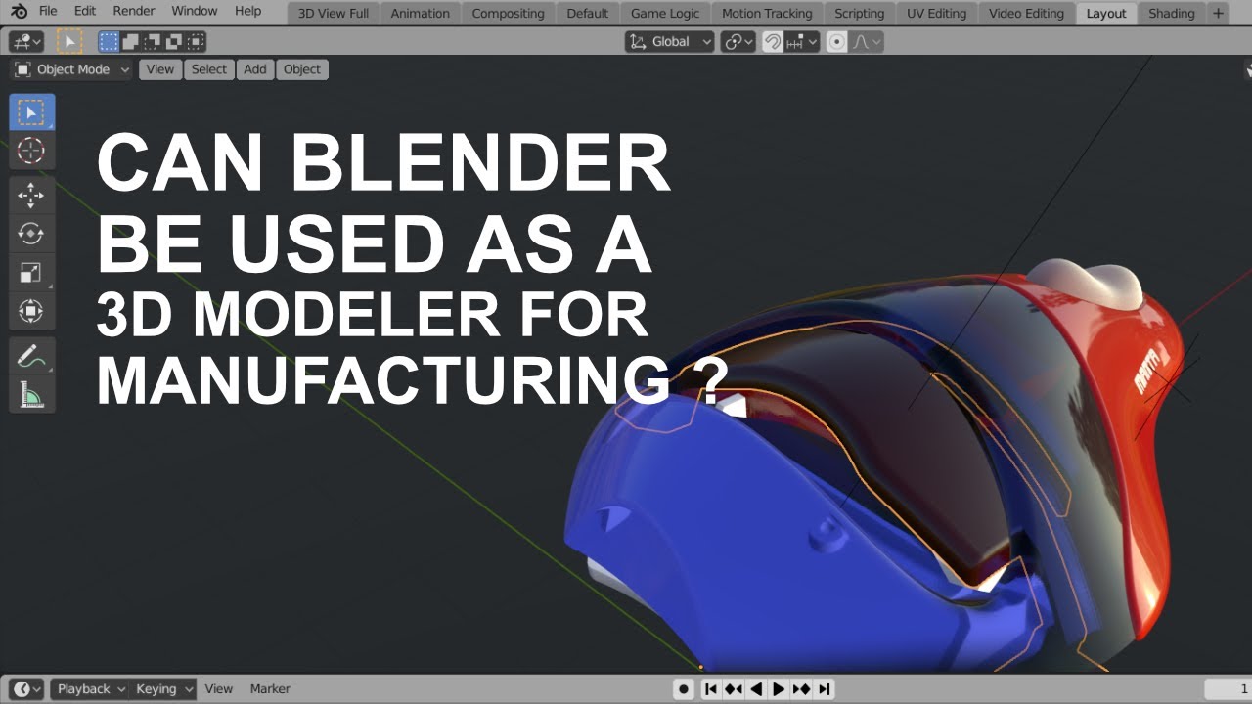Toggle snapping magnet button
The width and height of the screenshot is (1252, 704).
tap(773, 42)
